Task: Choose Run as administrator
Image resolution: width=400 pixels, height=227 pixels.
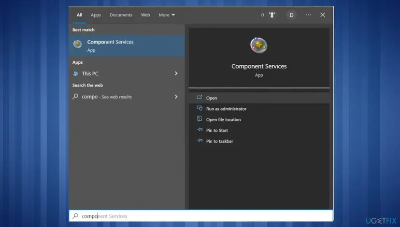Action: 259,109
